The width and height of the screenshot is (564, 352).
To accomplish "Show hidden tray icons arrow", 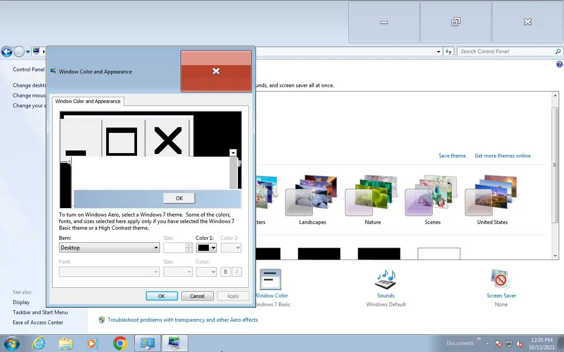I will pos(488,344).
